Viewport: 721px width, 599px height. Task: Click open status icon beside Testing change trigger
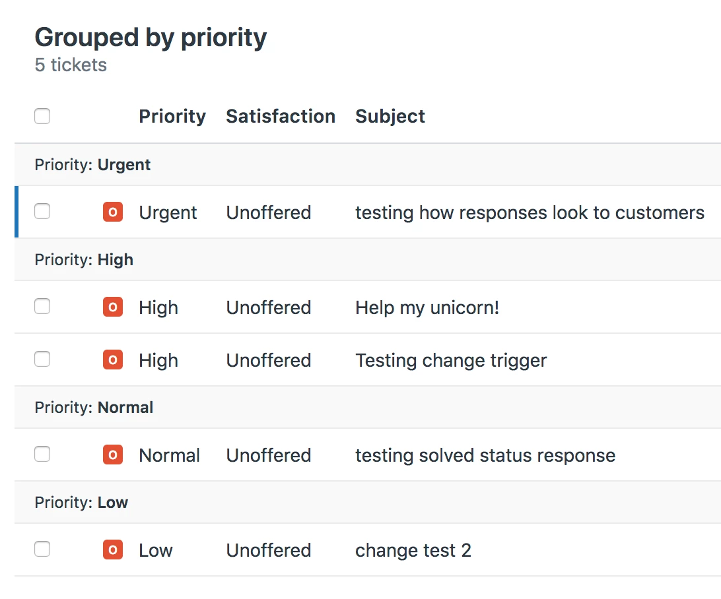113,360
